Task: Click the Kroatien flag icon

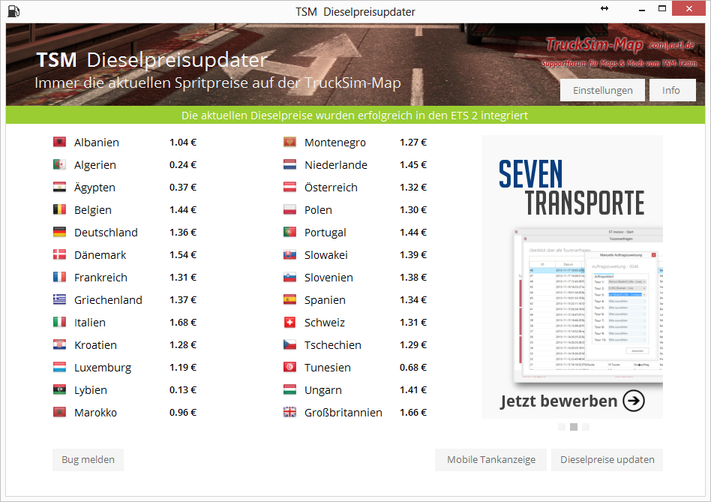Action: [59, 344]
